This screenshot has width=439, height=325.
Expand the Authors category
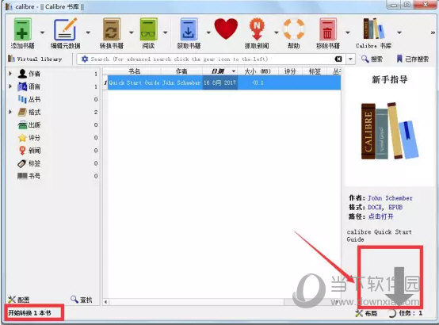(x=10, y=74)
